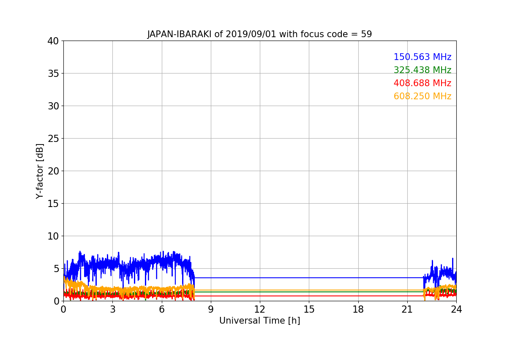
Task: Click the flat red 408.688 MHz line segment
Action: click(x=309, y=296)
